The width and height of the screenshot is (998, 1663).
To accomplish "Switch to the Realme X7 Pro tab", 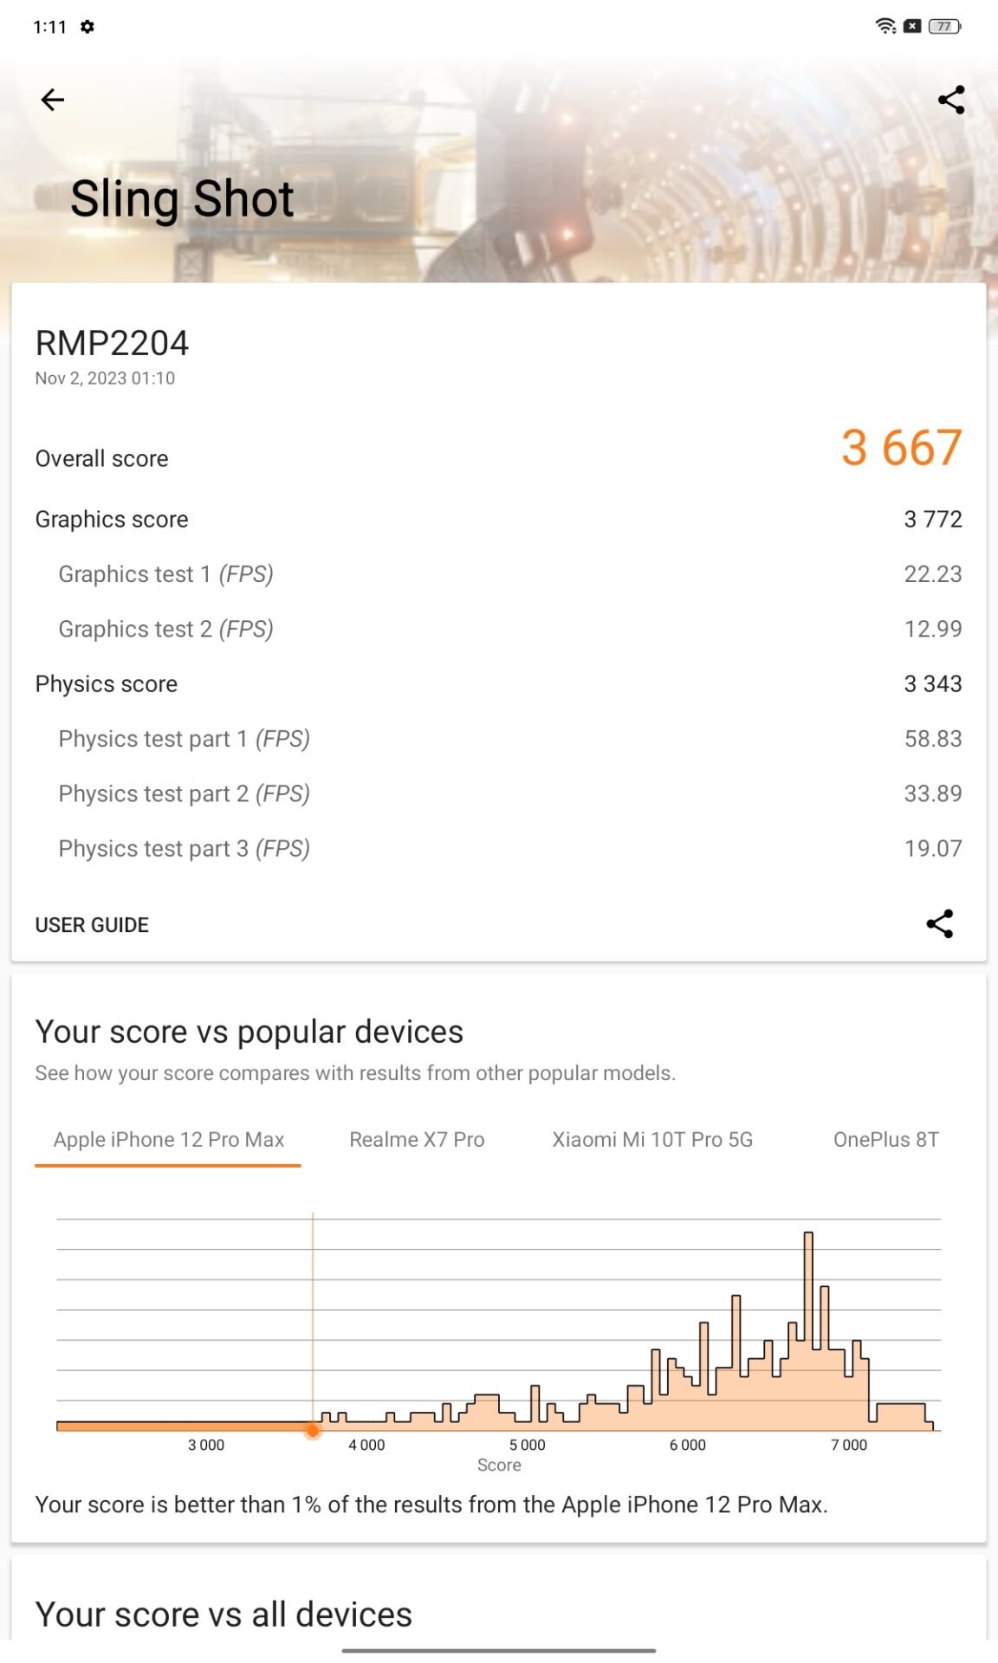I will coord(417,1139).
